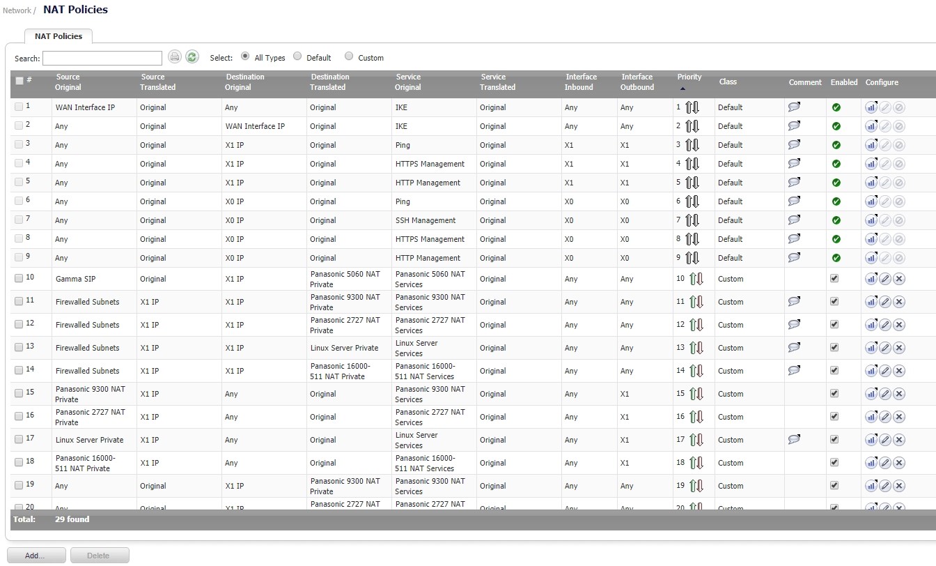Delete policy 11 using the X icon
The height and width of the screenshot is (566, 936).
point(899,302)
